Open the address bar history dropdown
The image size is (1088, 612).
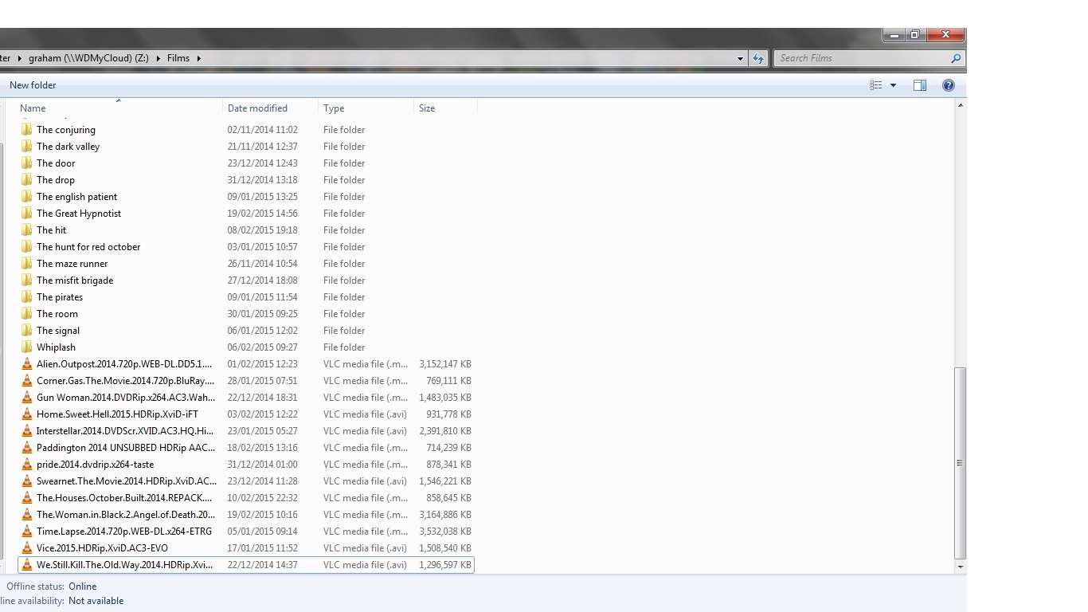tap(740, 58)
